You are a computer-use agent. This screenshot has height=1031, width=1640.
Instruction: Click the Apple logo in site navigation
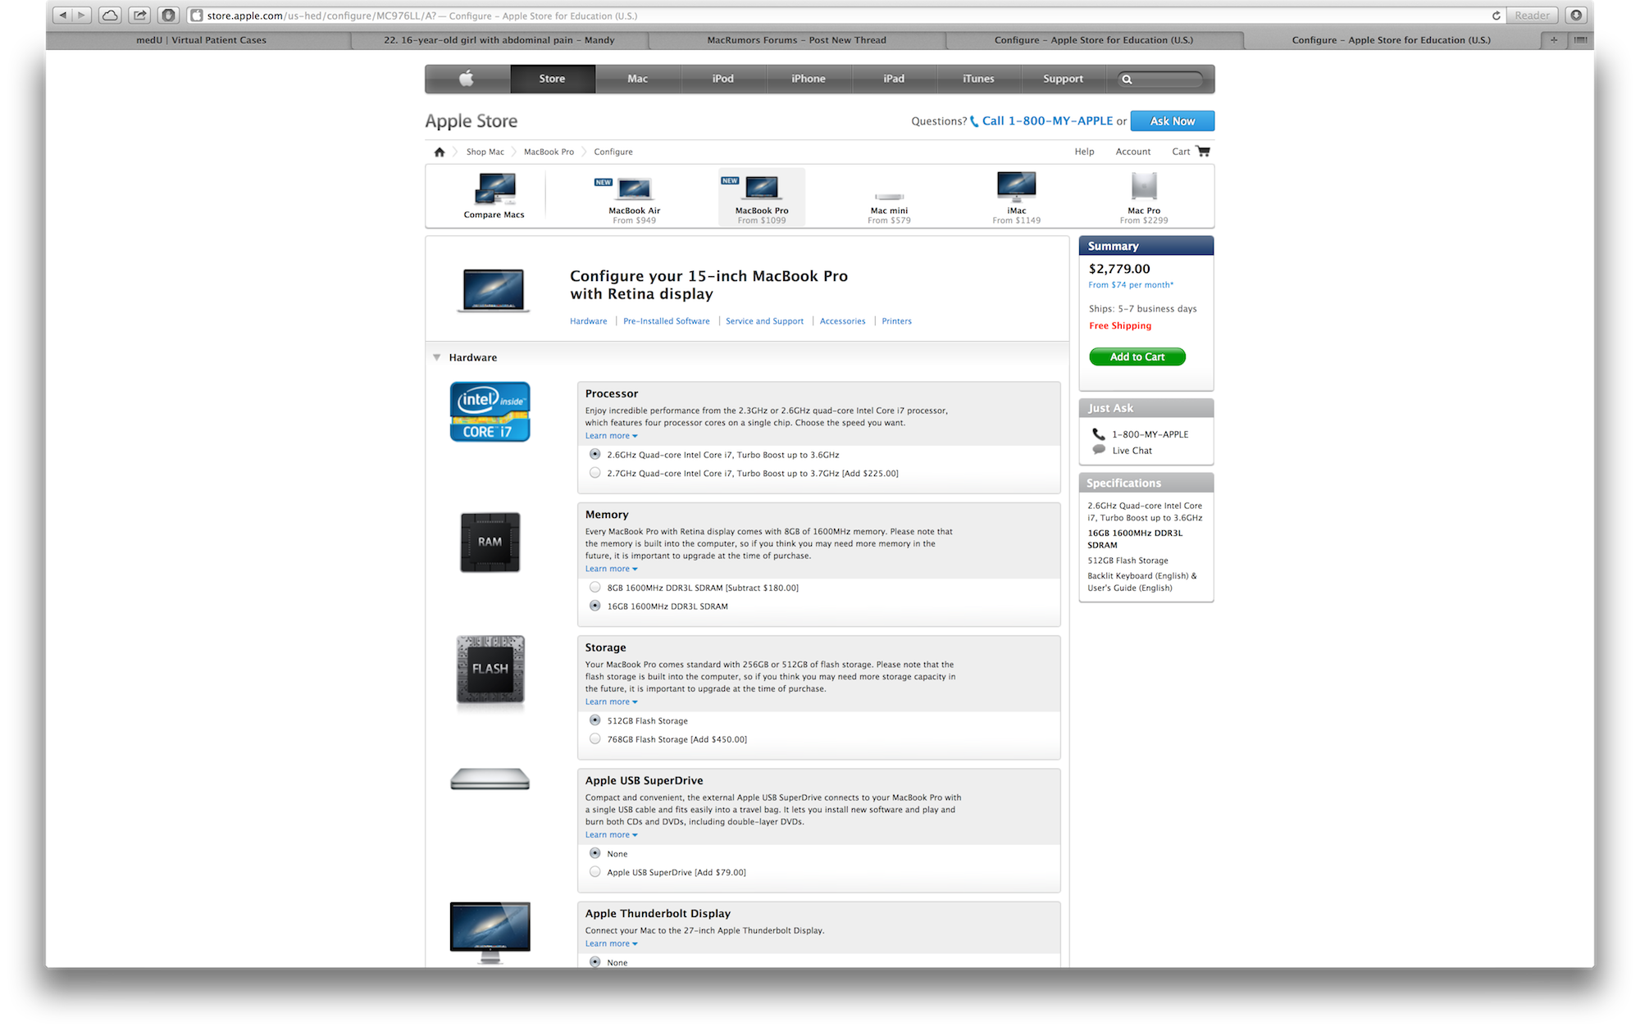pyautogui.click(x=467, y=79)
